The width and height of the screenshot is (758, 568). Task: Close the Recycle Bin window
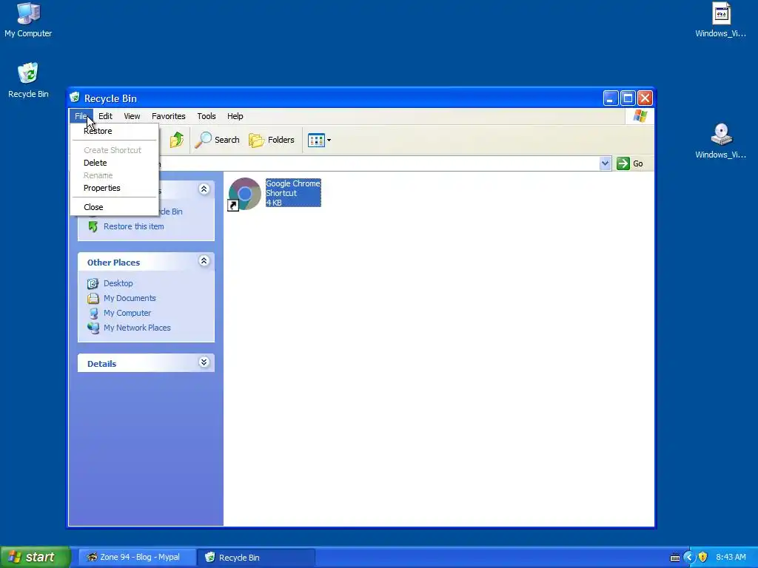[645, 98]
